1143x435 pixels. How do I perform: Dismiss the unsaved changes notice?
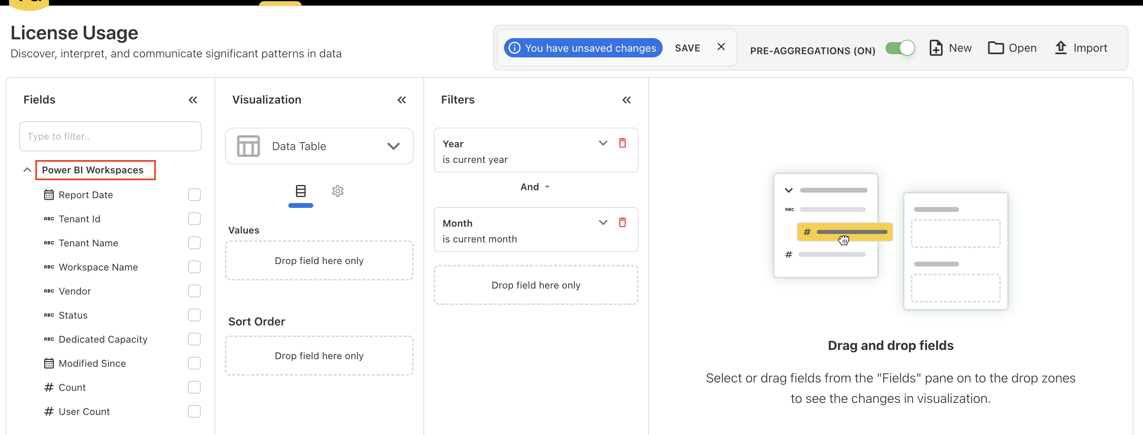pos(720,47)
